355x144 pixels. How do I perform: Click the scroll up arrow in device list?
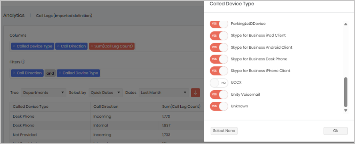pyautogui.click(x=345, y=24)
